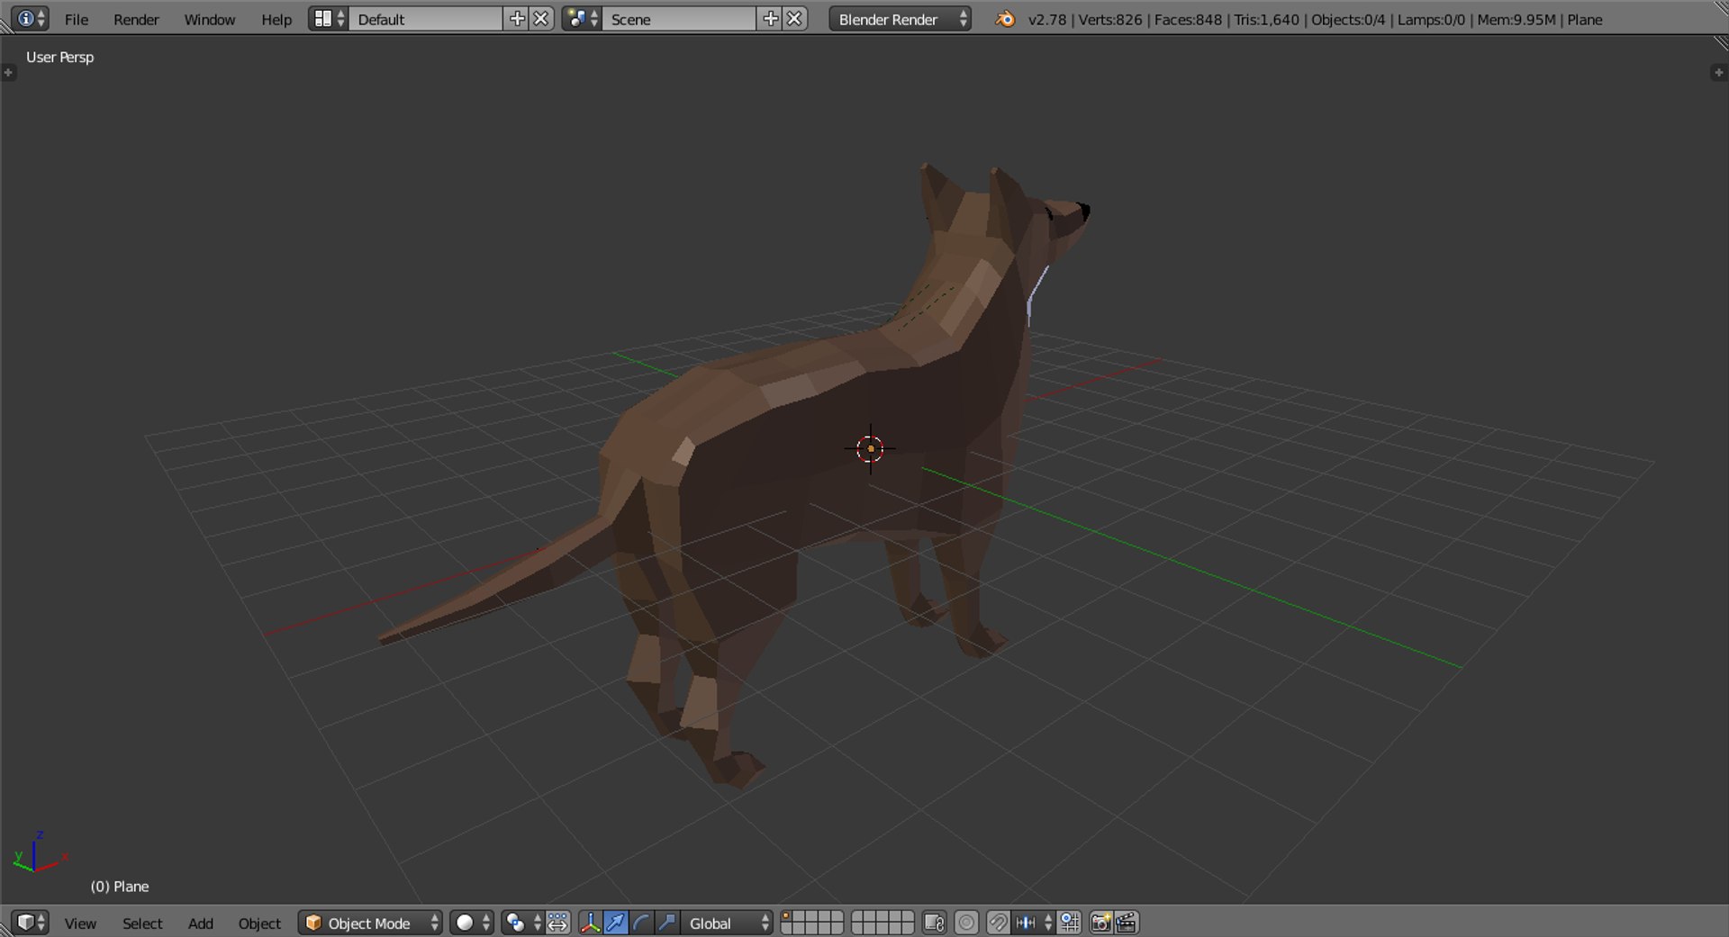Screen dimensions: 1729x937
Task: Toggle snap during transform magnet
Action: [998, 923]
